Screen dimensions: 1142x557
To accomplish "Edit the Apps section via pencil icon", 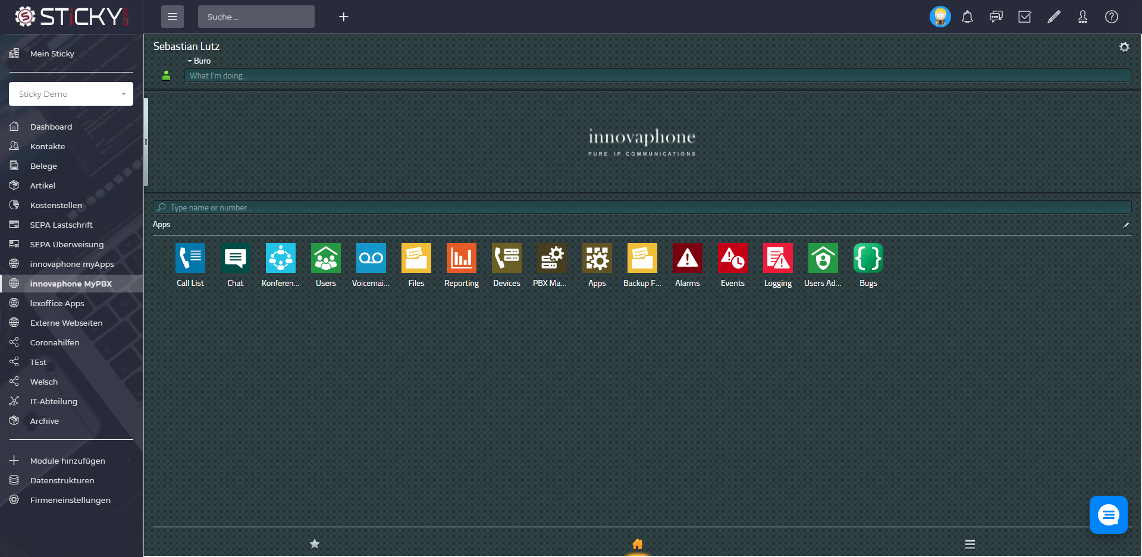I will pyautogui.click(x=1126, y=225).
